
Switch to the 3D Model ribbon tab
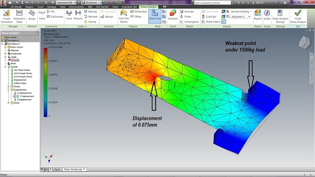click(16, 7)
